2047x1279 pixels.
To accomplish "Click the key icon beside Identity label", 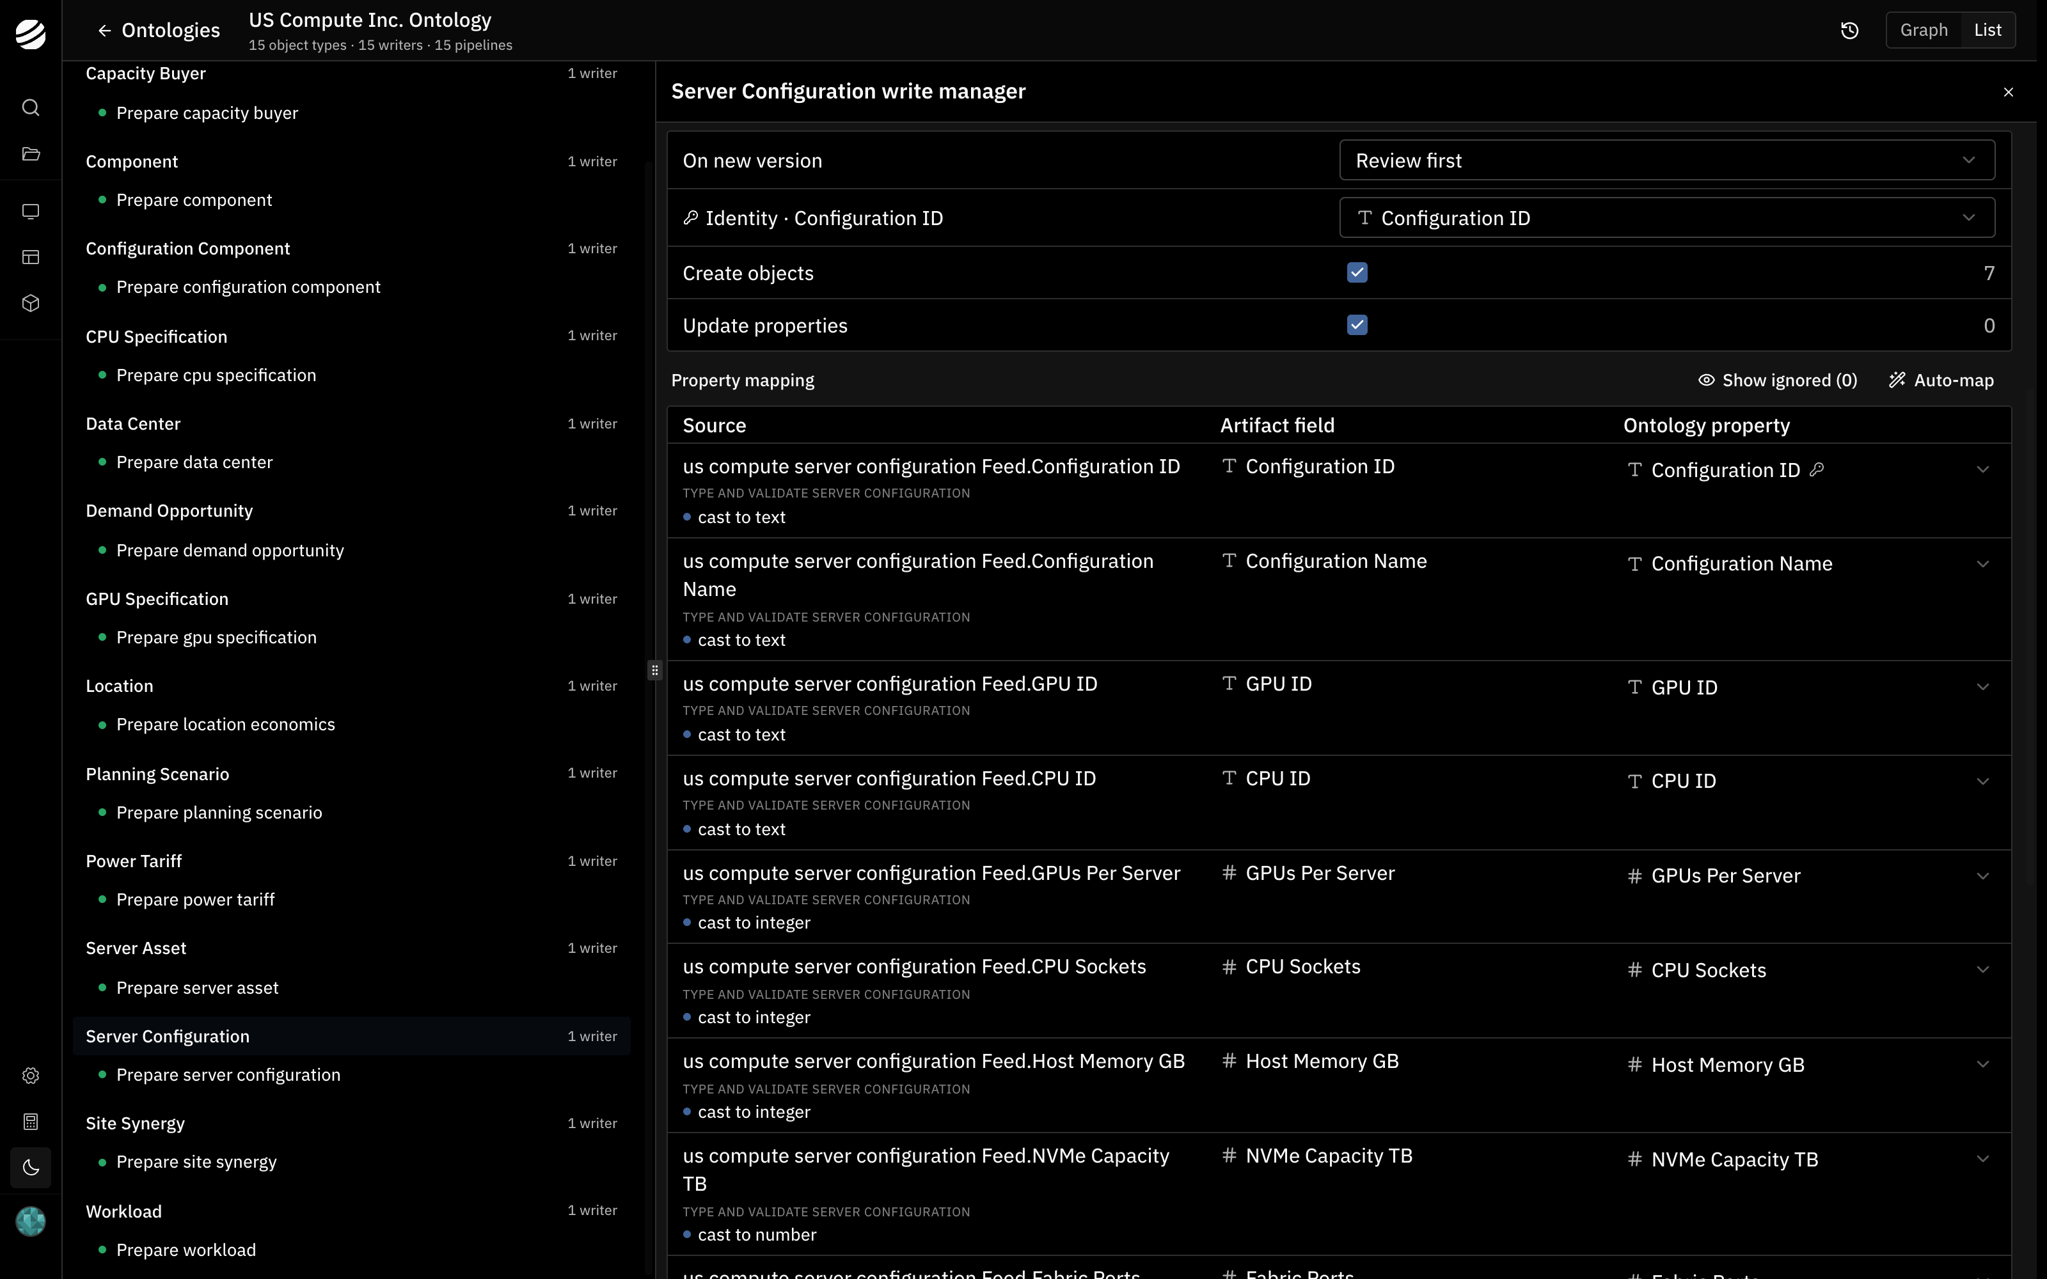I will coord(690,218).
